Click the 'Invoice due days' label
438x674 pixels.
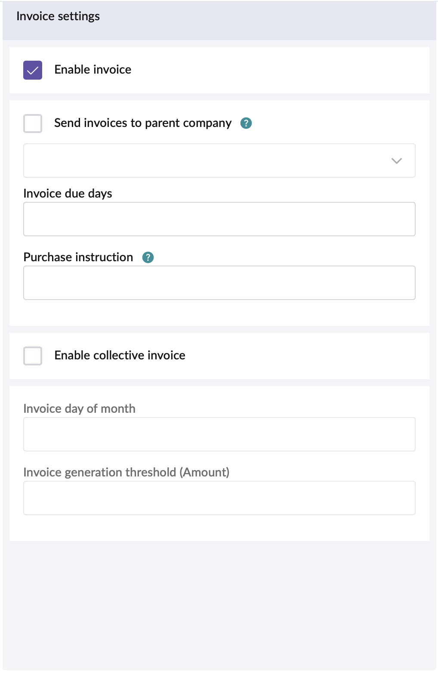click(68, 194)
